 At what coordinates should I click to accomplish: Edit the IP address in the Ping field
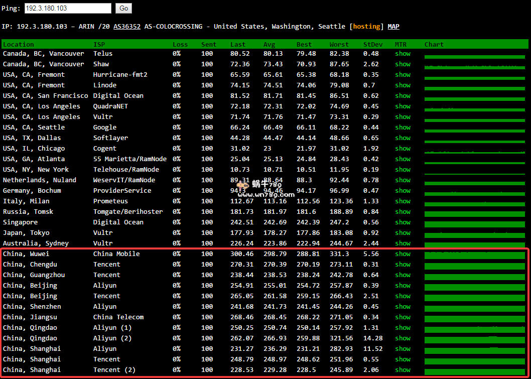pos(68,8)
